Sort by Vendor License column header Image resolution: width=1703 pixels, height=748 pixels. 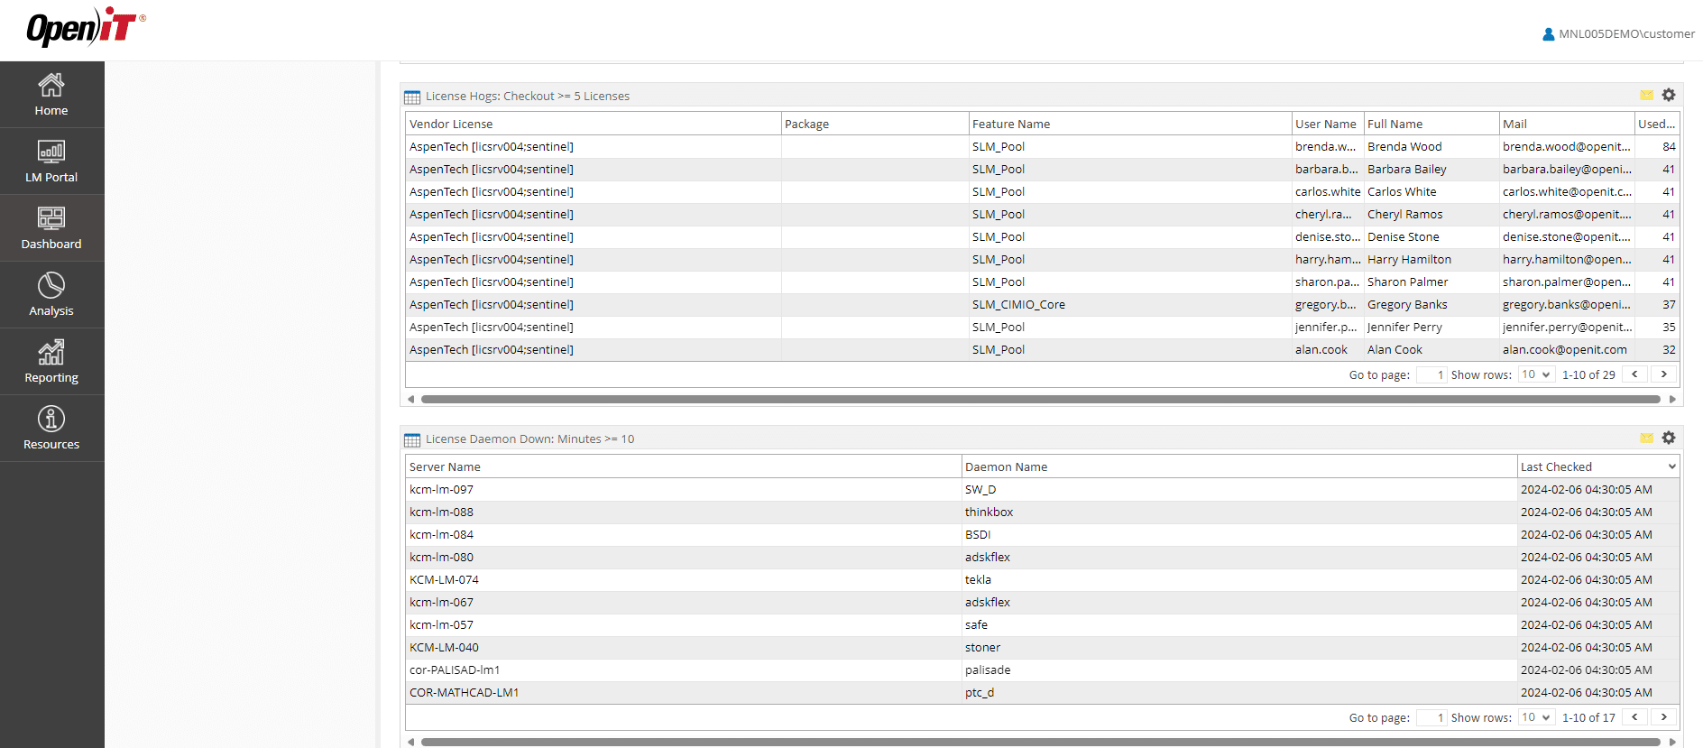pyautogui.click(x=594, y=124)
